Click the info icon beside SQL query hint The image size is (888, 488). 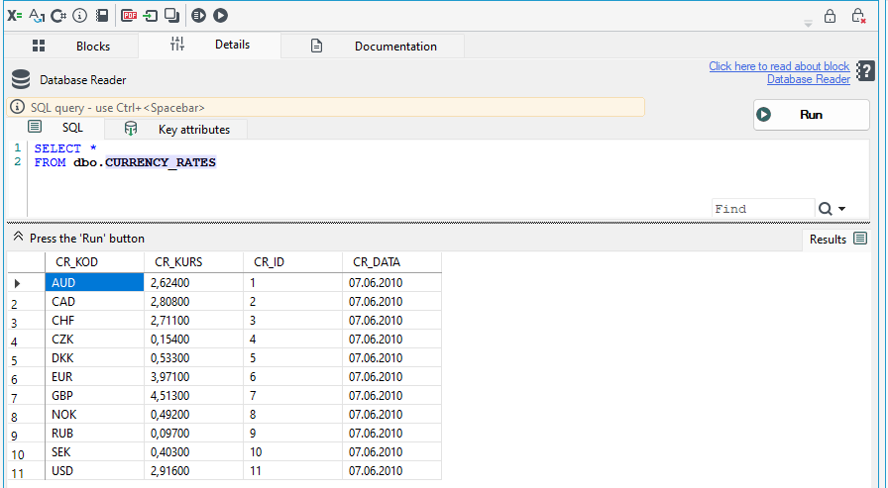tap(18, 107)
